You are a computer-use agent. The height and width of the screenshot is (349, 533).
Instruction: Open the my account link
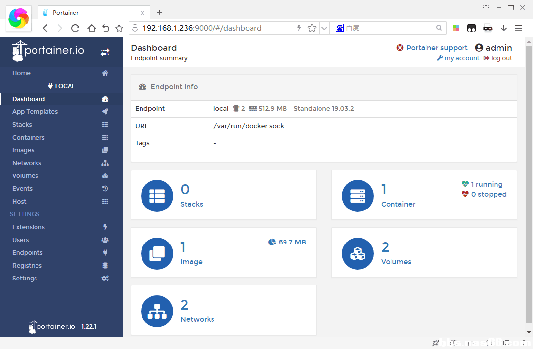point(462,58)
